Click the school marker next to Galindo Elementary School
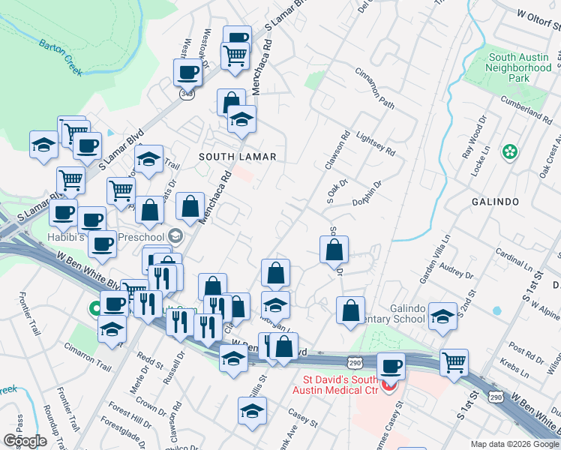Image resolution: width=561 pixels, height=450 pixels. click(x=443, y=319)
